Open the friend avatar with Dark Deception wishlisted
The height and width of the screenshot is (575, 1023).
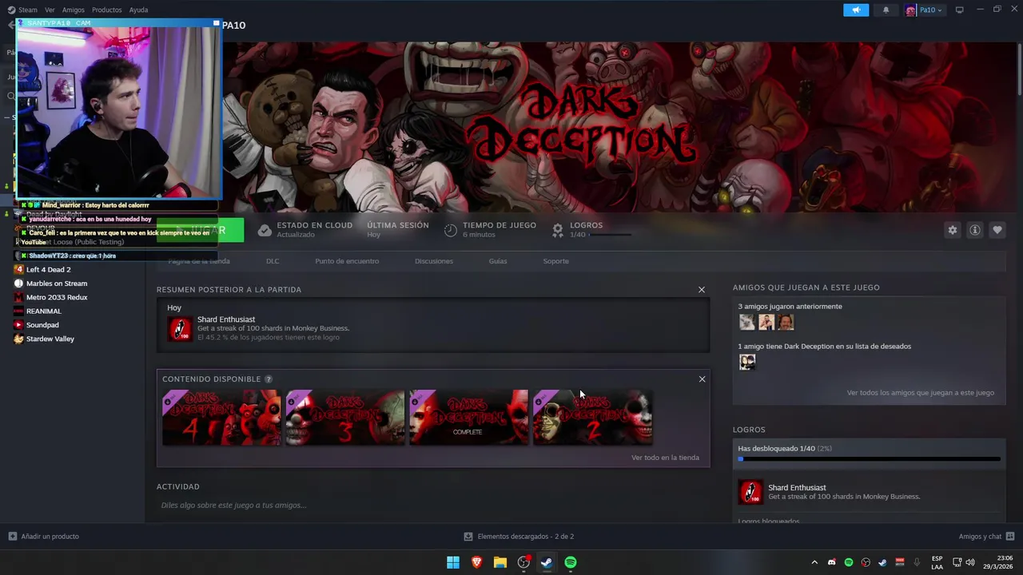click(747, 362)
